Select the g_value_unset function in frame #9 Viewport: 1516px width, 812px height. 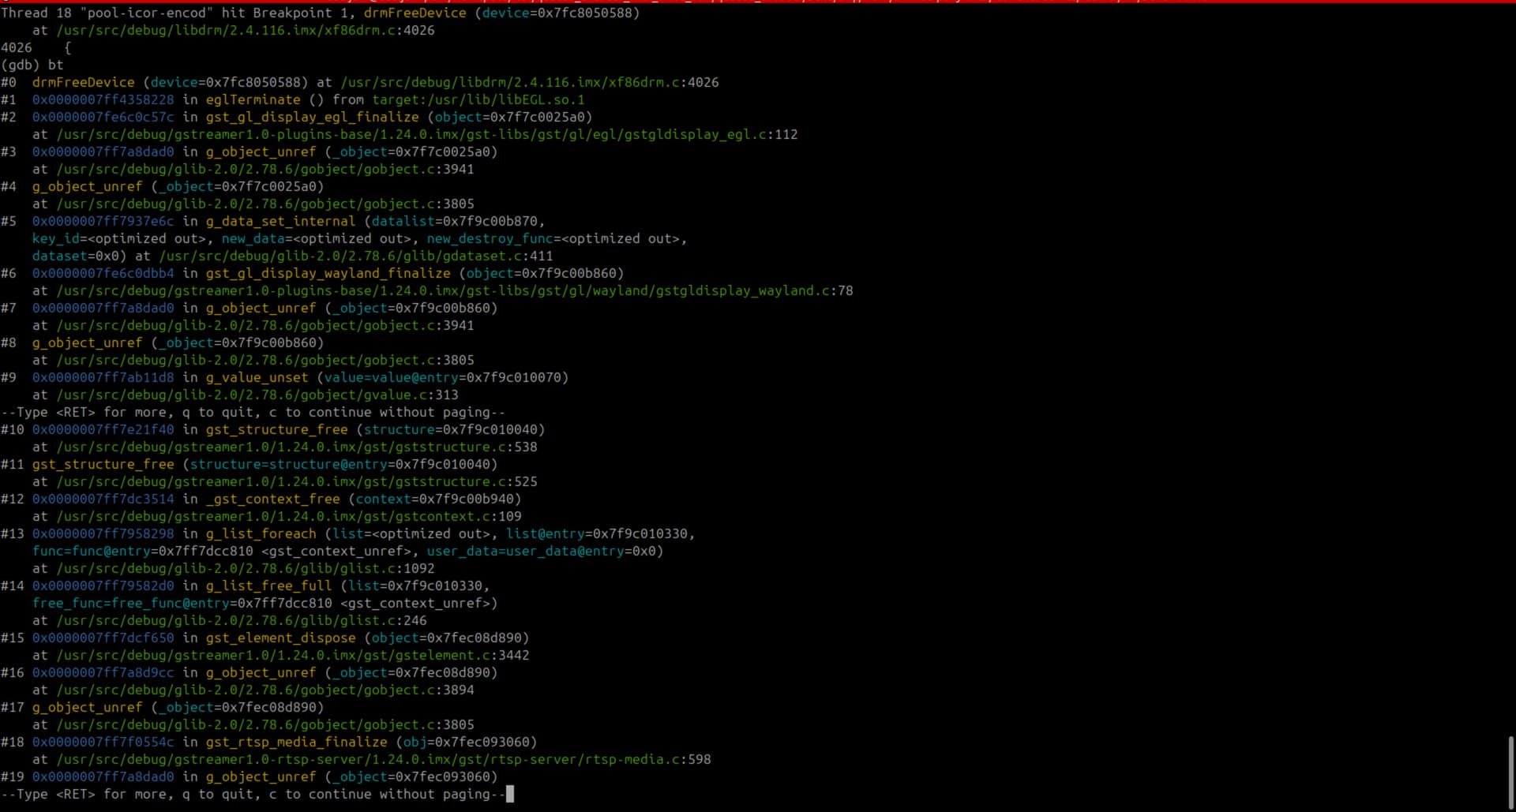click(x=257, y=377)
